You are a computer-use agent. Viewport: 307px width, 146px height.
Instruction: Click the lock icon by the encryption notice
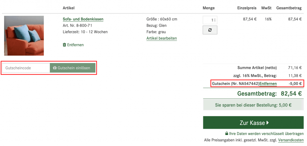pyautogui.click(x=226, y=134)
